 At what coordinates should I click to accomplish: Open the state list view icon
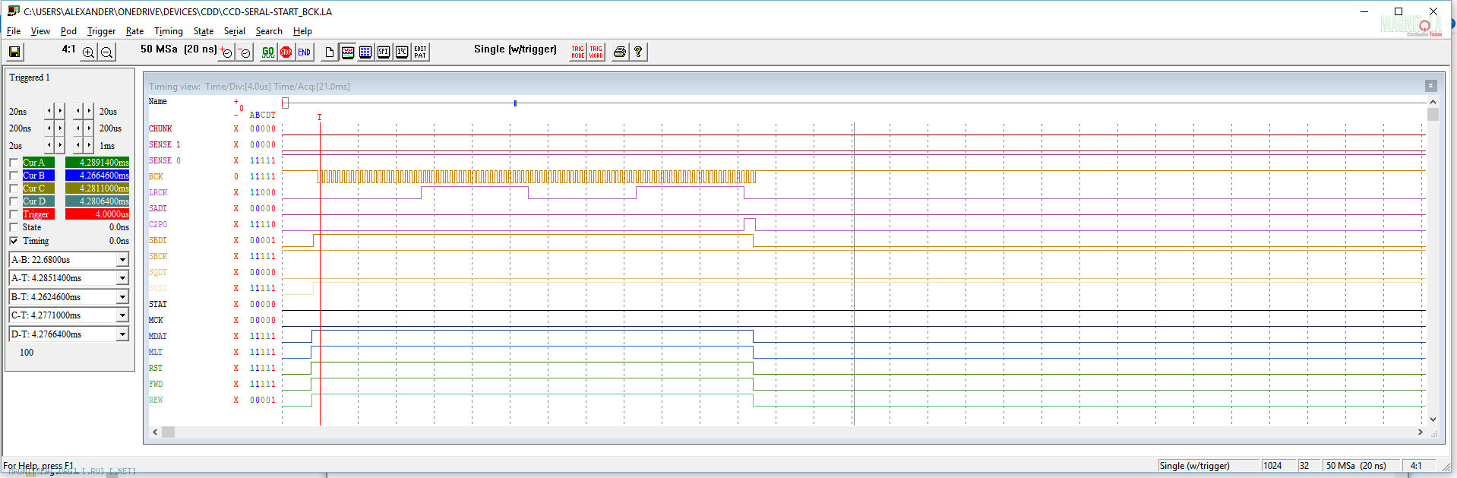click(x=365, y=52)
